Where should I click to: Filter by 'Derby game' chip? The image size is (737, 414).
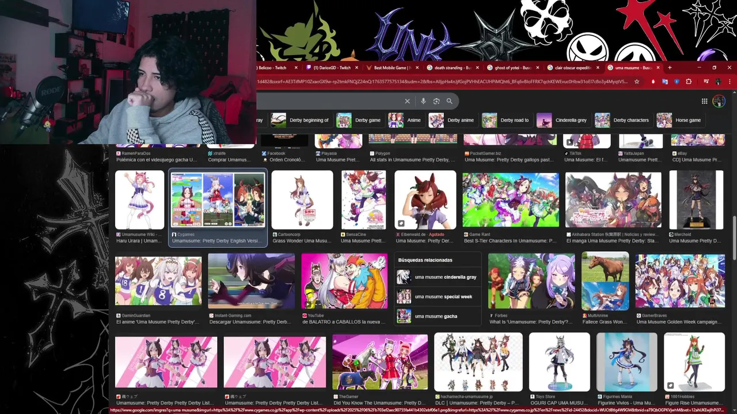pyautogui.click(x=359, y=120)
